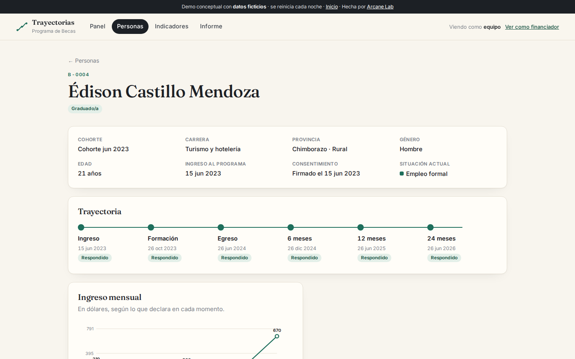This screenshot has width=575, height=359.
Task: Select the Egreso timeline dot
Action: pyautogui.click(x=221, y=227)
